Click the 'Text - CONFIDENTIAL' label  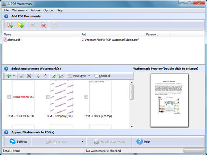(21, 116)
